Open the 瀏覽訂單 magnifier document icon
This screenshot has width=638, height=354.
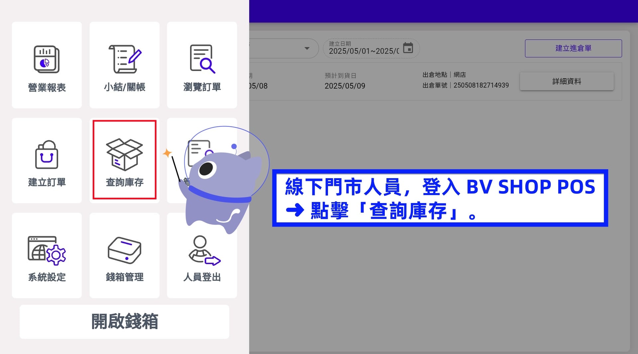pyautogui.click(x=202, y=59)
